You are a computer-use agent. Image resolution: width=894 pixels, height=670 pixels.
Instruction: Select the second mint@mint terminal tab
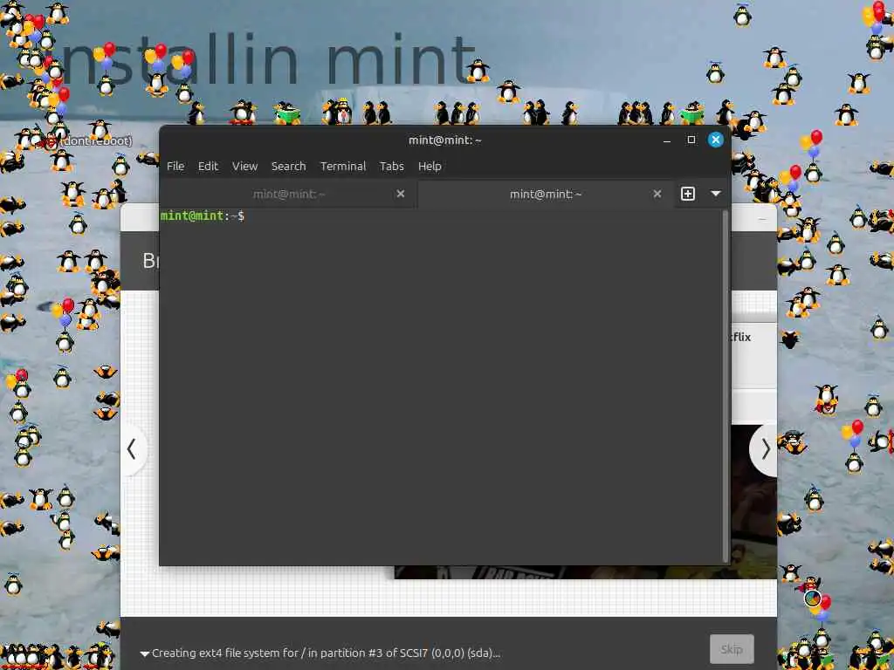pyautogui.click(x=546, y=194)
